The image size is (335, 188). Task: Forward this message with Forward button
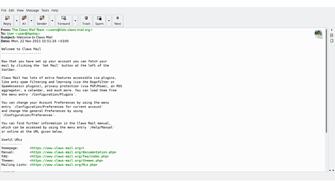(x=64, y=21)
